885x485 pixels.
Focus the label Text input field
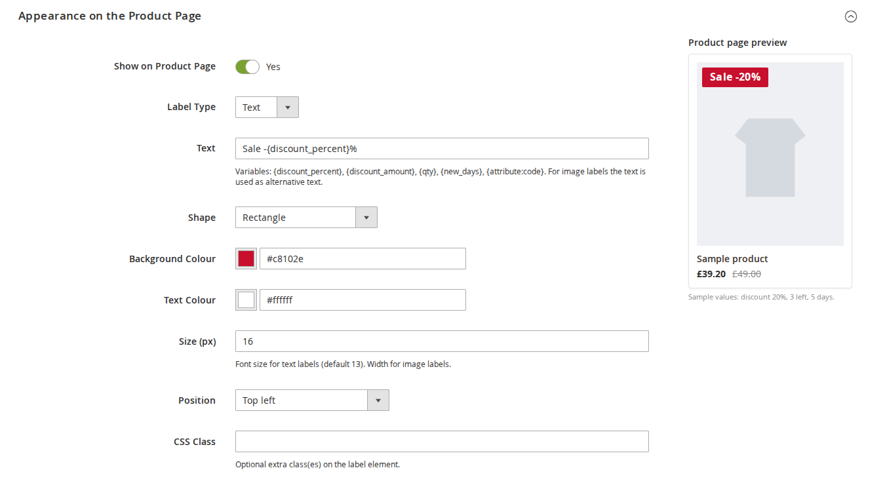click(x=442, y=148)
